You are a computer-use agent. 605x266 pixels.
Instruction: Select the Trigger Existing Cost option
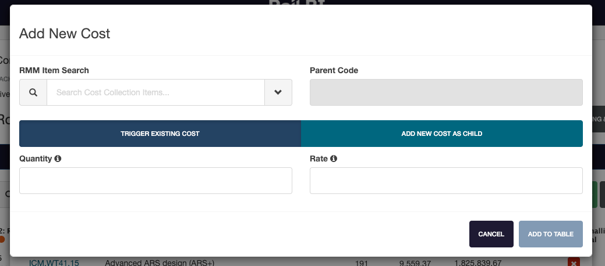pos(160,134)
